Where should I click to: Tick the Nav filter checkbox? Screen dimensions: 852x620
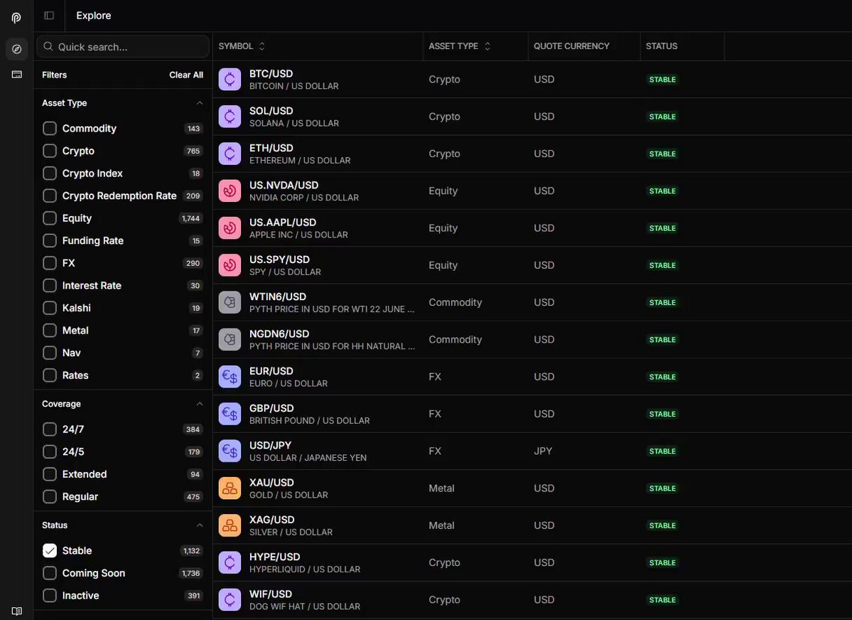[50, 353]
